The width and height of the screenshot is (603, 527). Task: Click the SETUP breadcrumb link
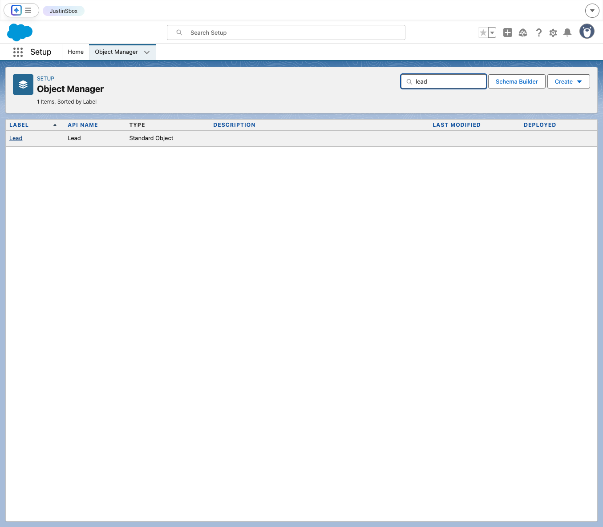(x=45, y=79)
